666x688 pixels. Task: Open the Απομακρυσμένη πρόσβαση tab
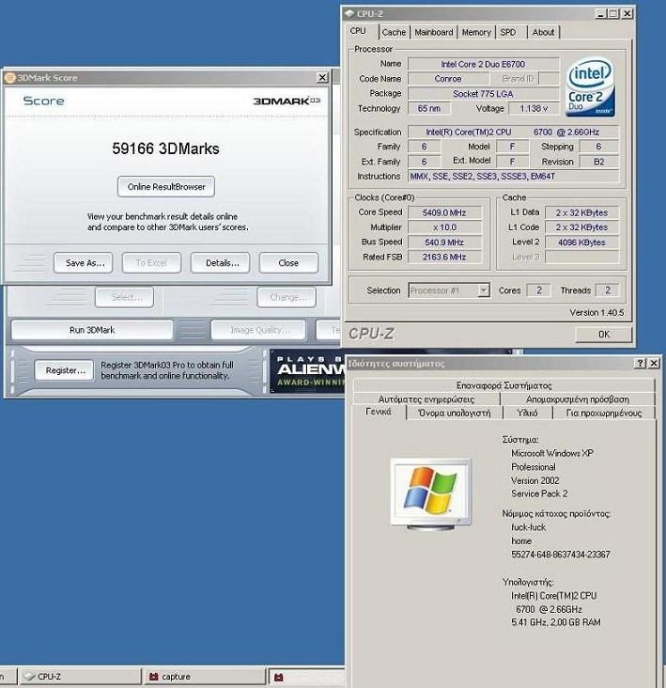578,399
